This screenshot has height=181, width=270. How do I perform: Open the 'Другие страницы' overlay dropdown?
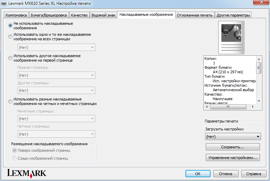(56, 90)
